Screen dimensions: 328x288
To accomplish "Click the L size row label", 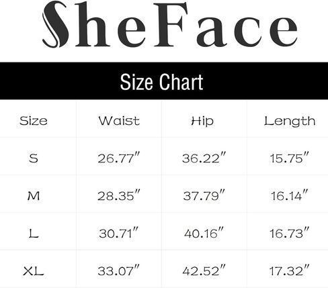I will (x=34, y=234).
